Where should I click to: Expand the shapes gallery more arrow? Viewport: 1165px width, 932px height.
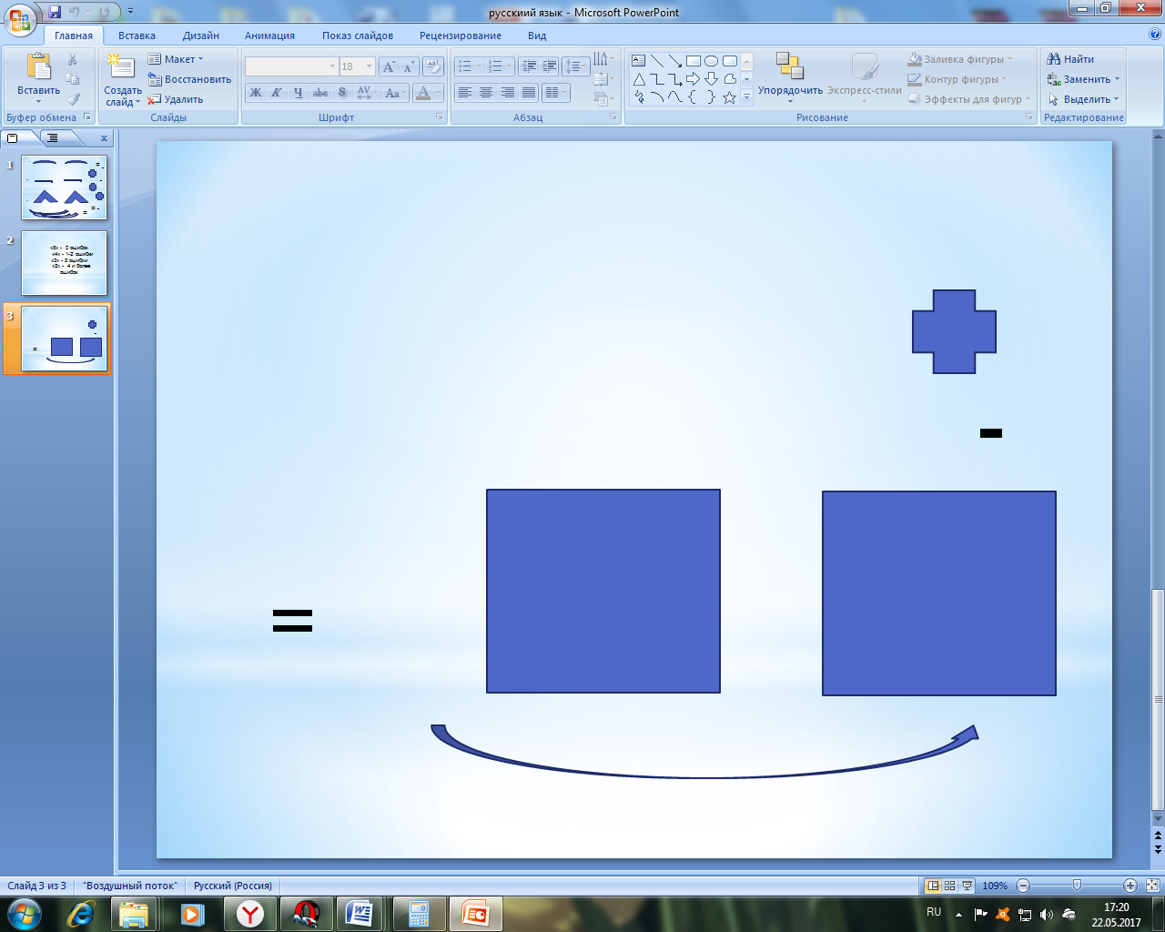pyautogui.click(x=746, y=97)
